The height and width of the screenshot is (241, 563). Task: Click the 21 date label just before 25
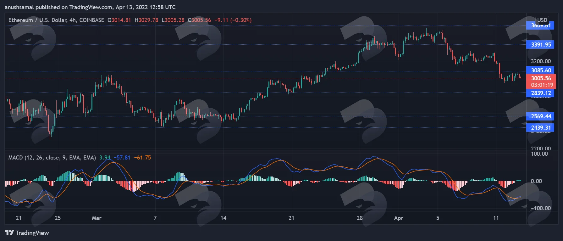tap(19, 218)
